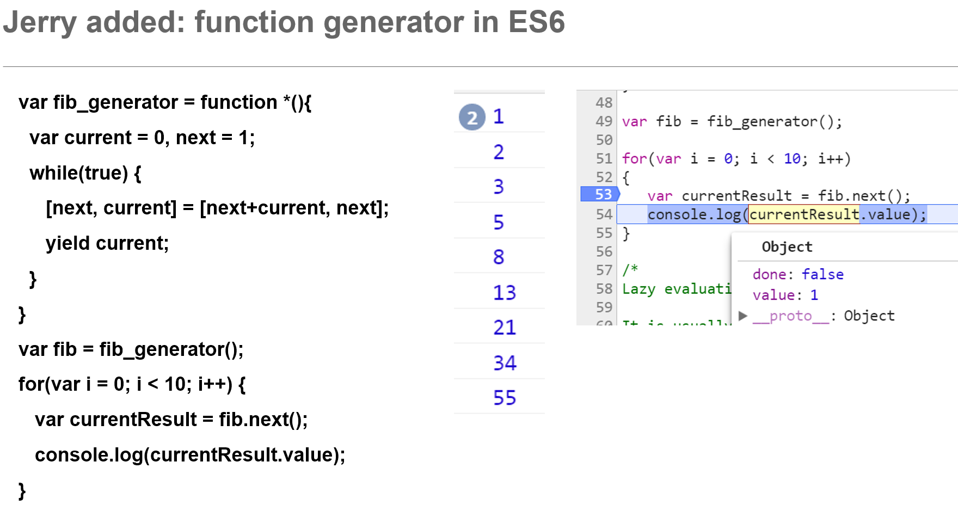Click line number 51 in the gutter
Screen dimensions: 958x511
[604, 158]
